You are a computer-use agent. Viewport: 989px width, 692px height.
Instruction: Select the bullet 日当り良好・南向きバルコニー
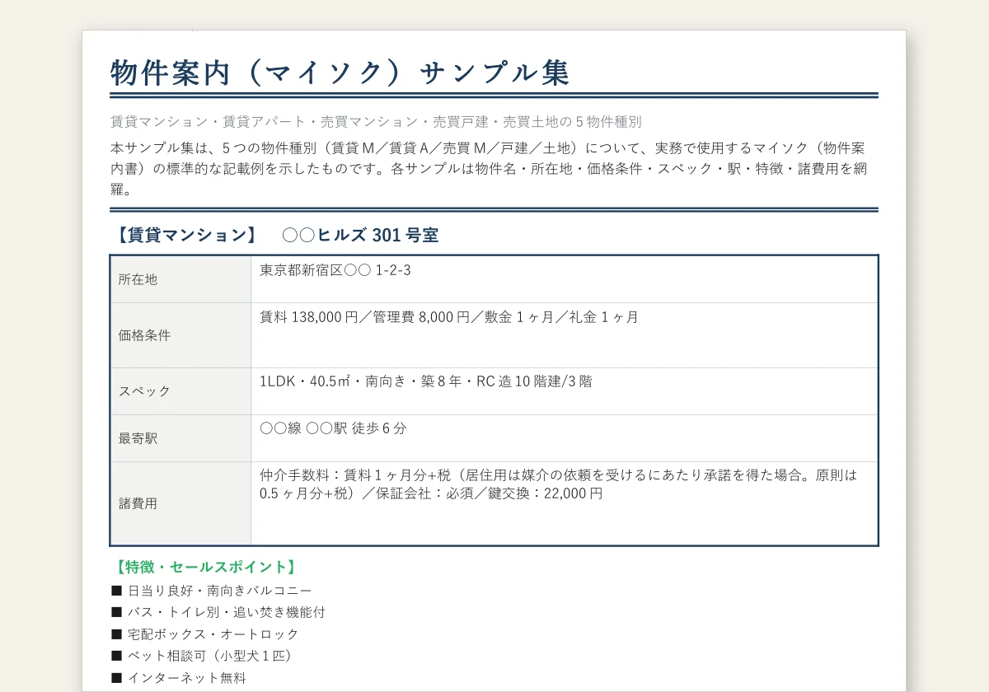point(211,591)
